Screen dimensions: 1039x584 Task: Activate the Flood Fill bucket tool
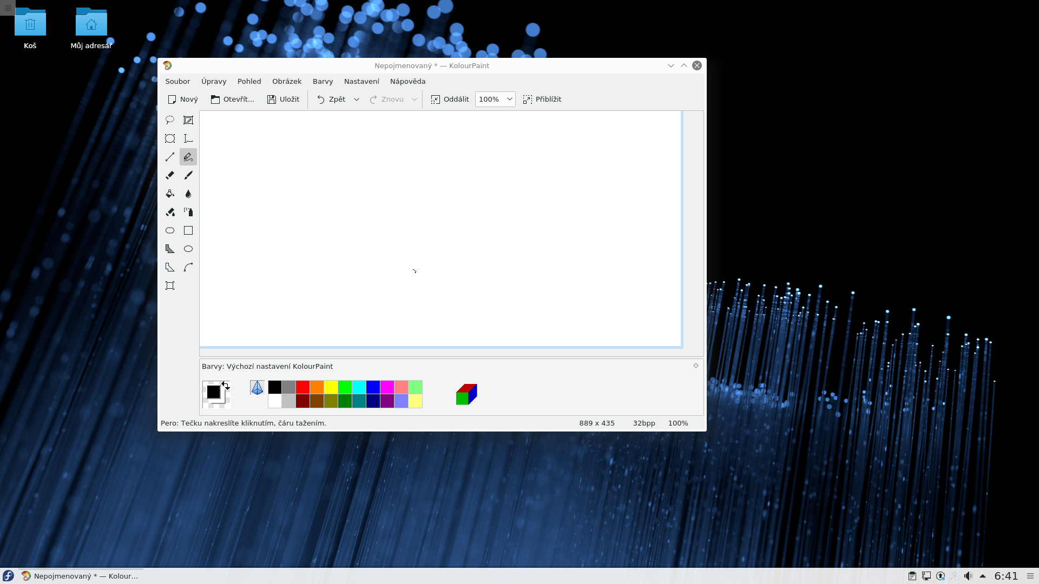(x=170, y=194)
